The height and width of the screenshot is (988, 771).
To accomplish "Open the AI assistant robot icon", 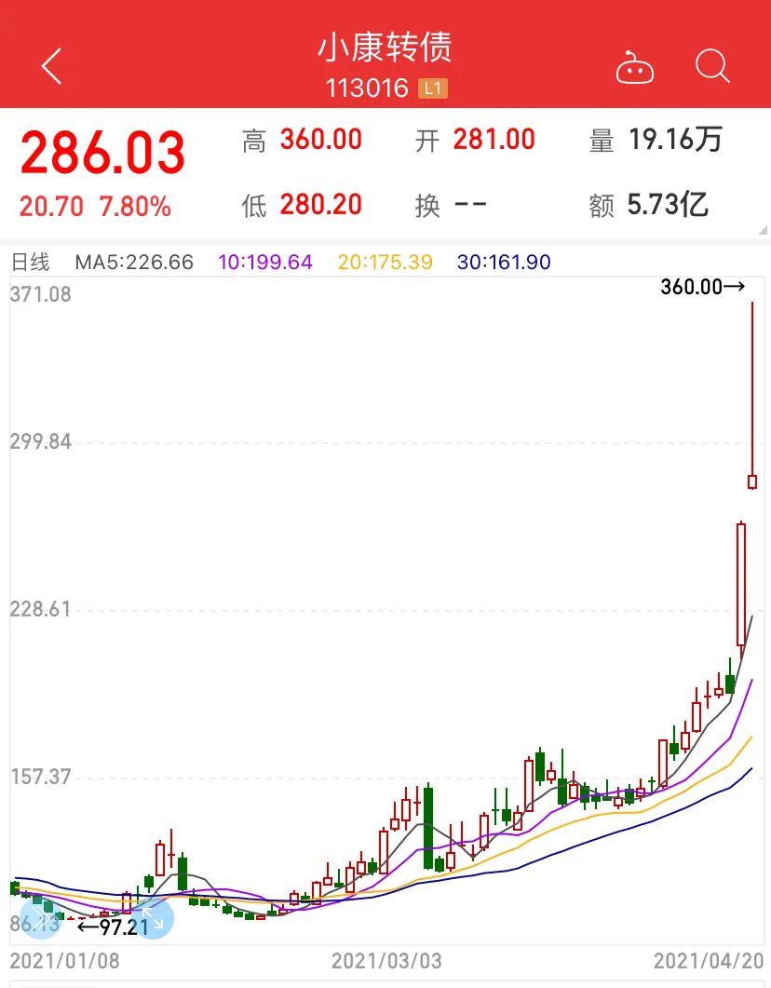I will click(x=636, y=65).
